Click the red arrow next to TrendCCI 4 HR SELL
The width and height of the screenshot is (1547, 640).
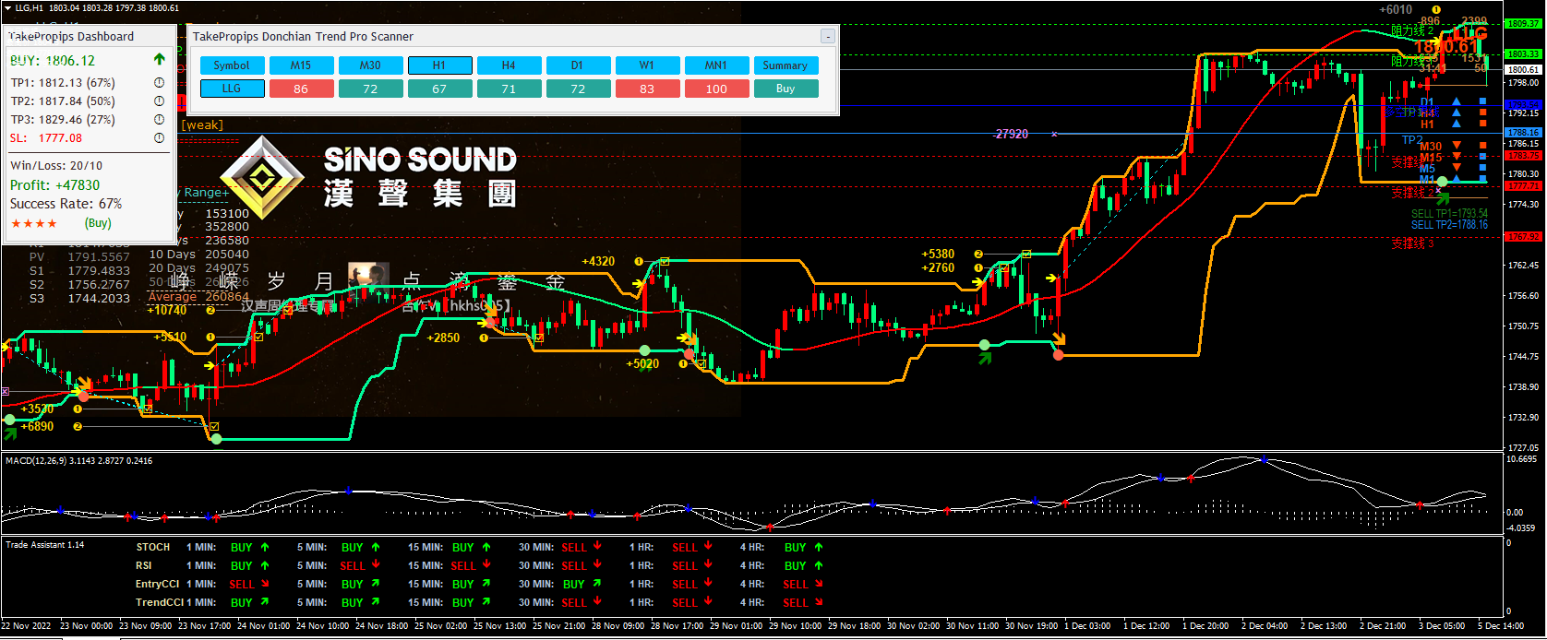[x=819, y=602]
